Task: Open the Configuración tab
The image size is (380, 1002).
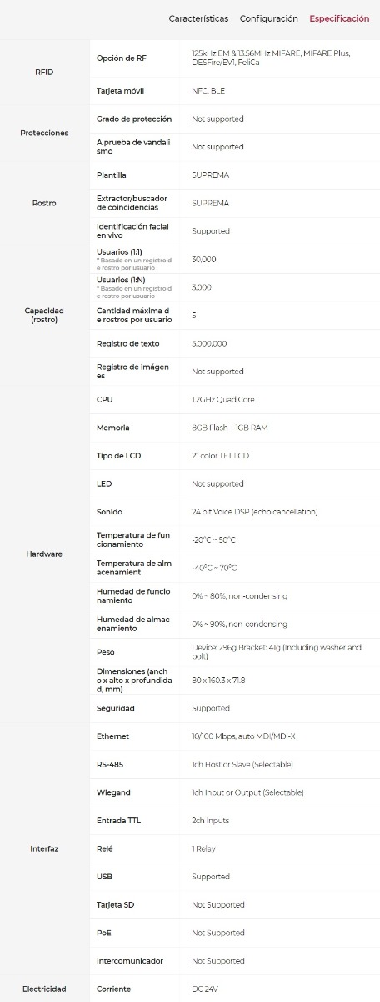Action: point(268,18)
